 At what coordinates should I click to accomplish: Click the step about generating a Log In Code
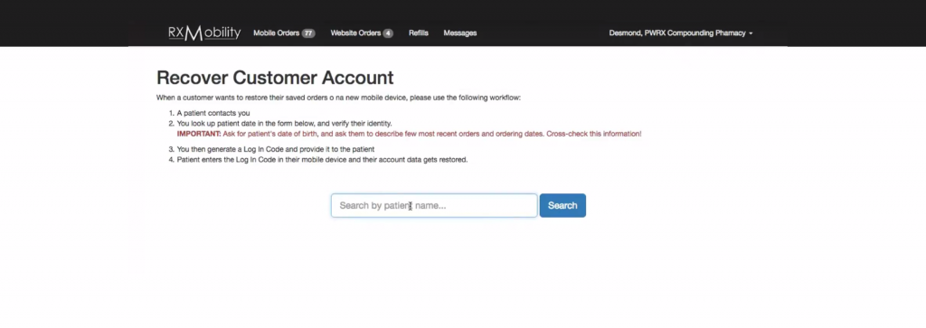(276, 149)
